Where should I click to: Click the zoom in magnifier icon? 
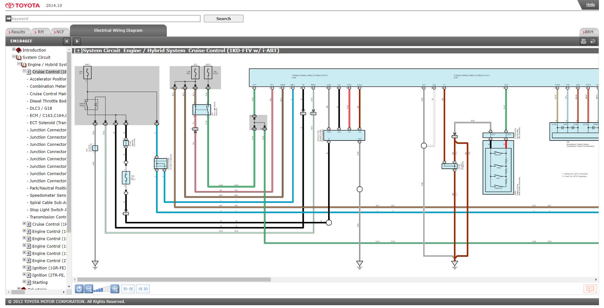coord(115,289)
